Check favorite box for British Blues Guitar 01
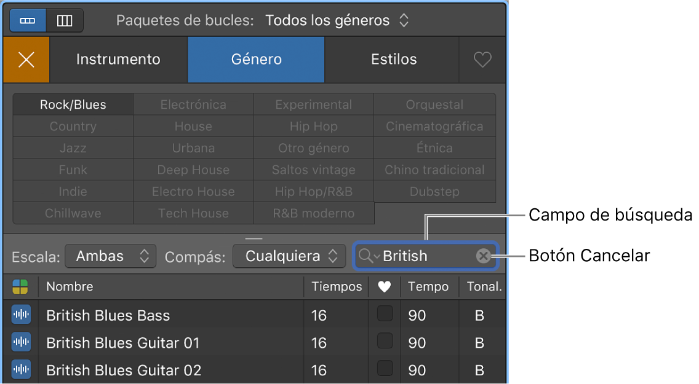 385,341
